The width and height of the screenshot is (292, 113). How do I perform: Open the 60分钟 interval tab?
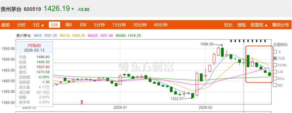point(161,25)
